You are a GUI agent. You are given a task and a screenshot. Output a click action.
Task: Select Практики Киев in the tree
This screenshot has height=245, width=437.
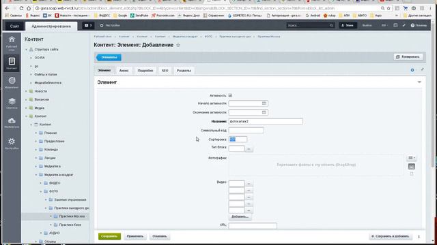pos(70,225)
